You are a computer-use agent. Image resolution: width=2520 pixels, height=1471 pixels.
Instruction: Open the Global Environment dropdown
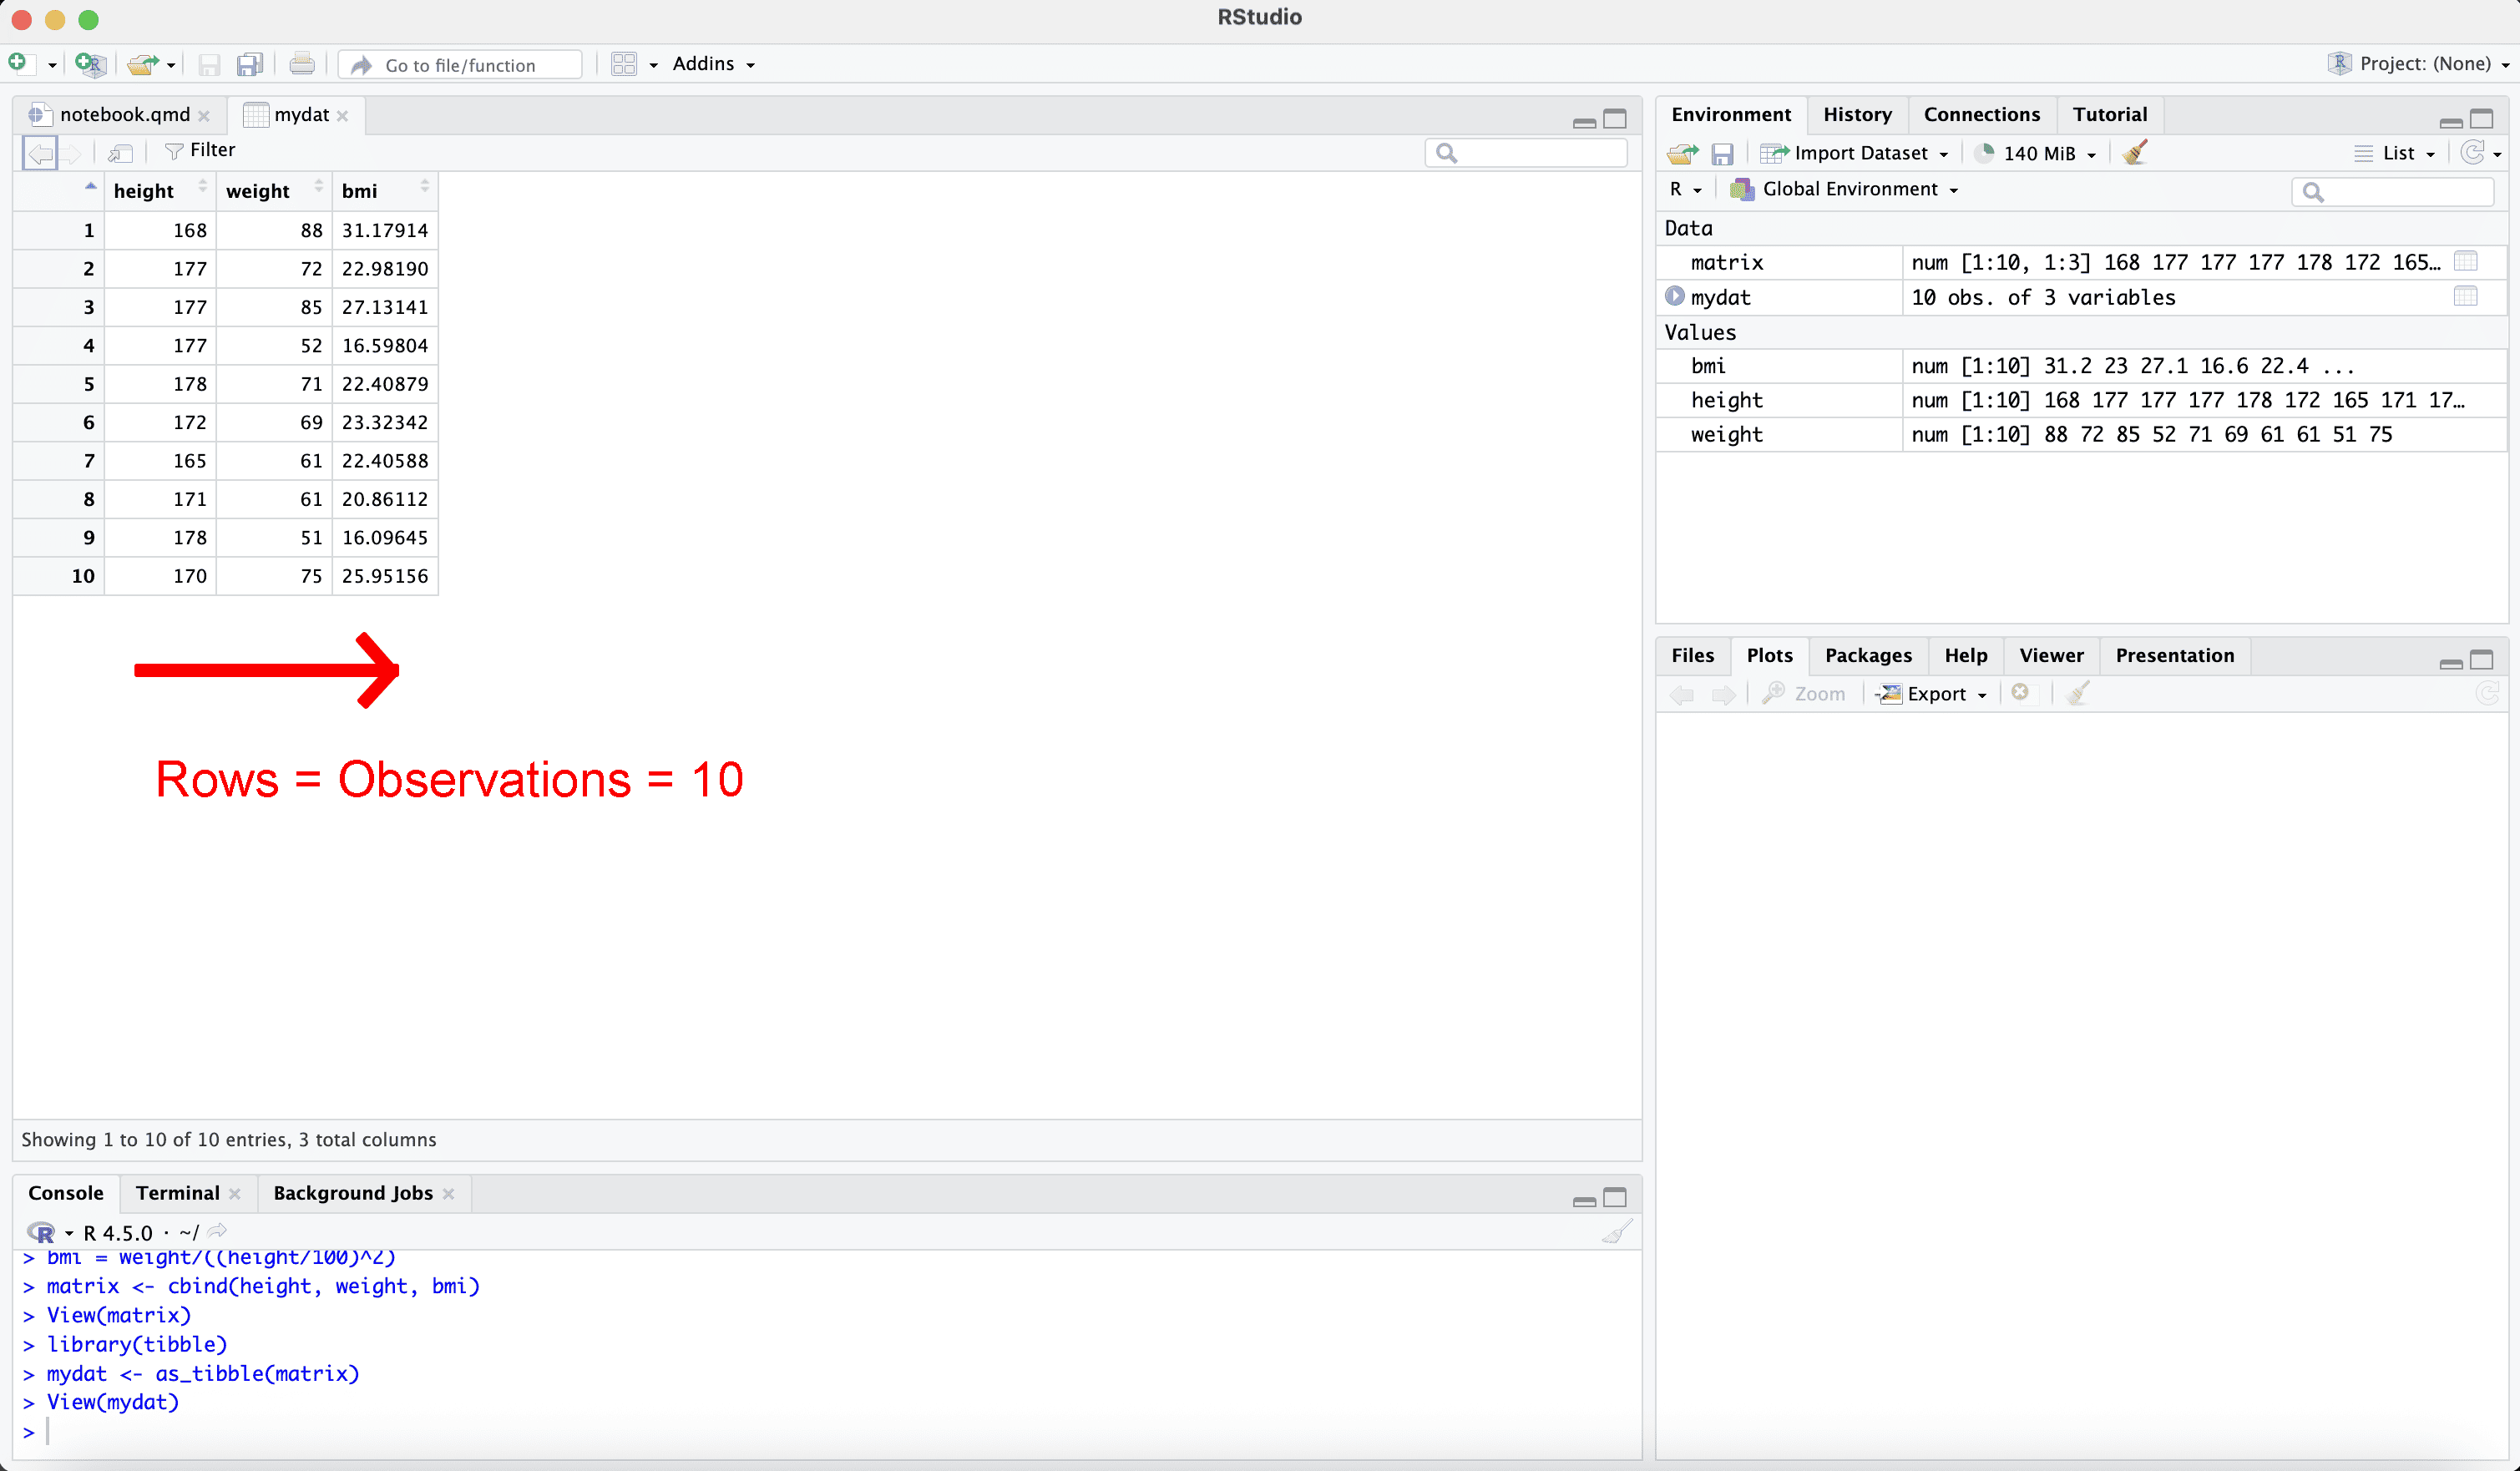[1849, 189]
